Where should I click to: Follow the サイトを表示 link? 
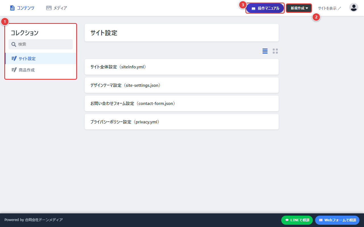click(329, 8)
